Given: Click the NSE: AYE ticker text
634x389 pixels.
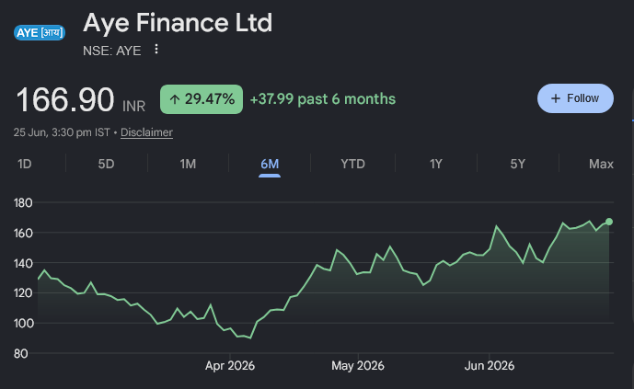Looking at the screenshot, I should 112,51.
